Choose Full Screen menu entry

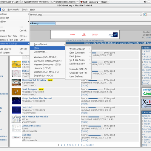(x=15, y=52)
